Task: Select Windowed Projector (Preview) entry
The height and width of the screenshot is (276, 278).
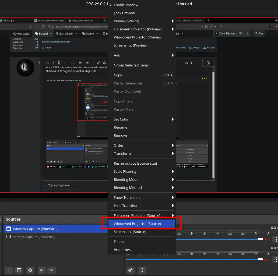Action: click(142, 37)
